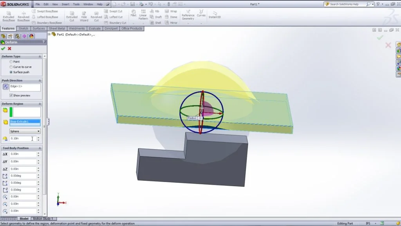Switch to the Sketch tab

point(23,28)
